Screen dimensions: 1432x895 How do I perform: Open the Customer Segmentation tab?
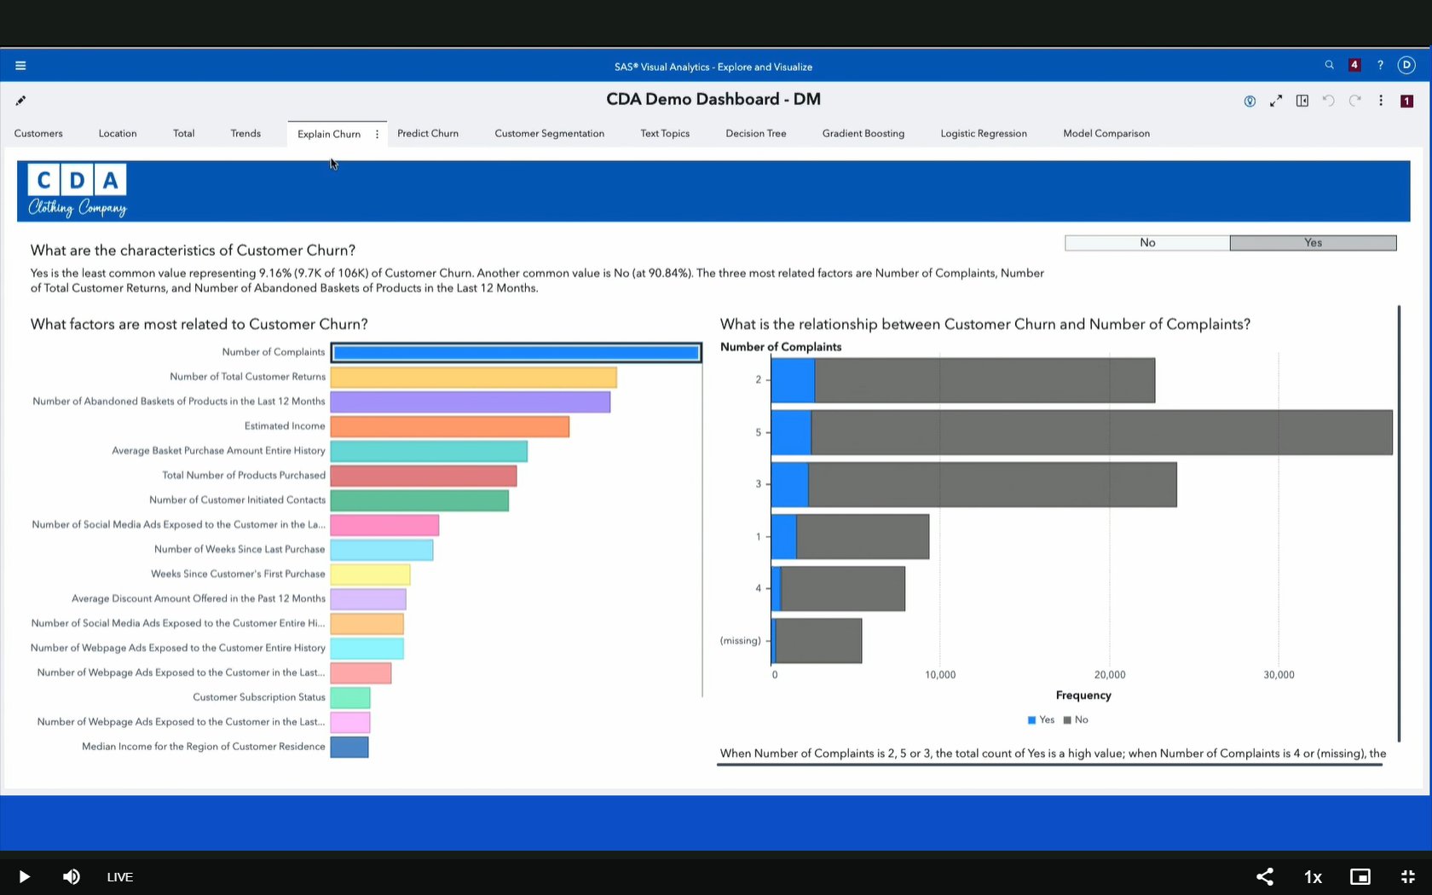coord(550,134)
